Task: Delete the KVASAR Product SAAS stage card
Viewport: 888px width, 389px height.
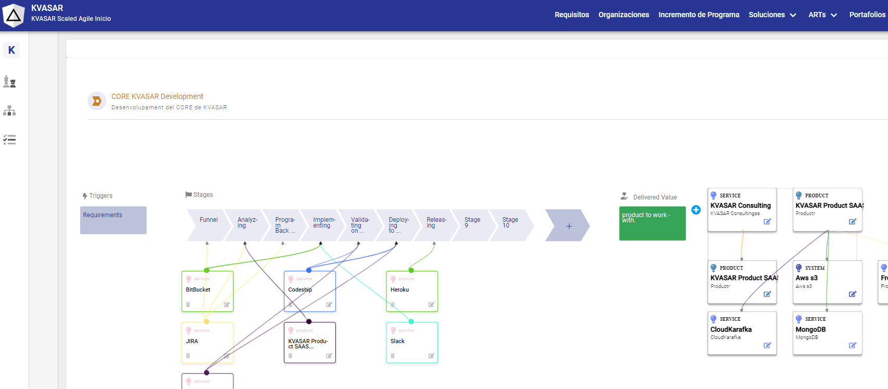Action: (290, 356)
